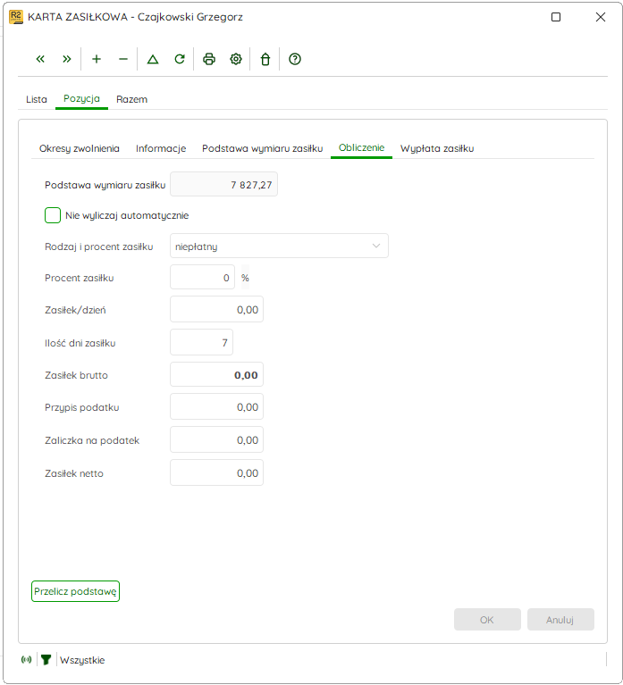Click the 'Zaliczka na podatek' field
Viewport: 623px width, 685px height.
216,439
